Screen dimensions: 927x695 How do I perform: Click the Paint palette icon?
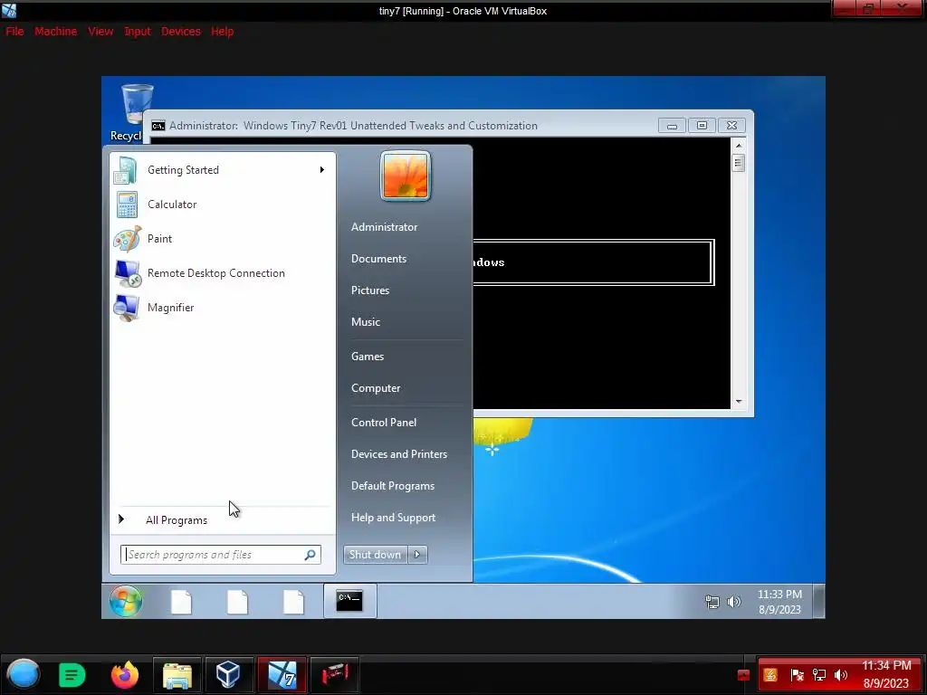[127, 239]
